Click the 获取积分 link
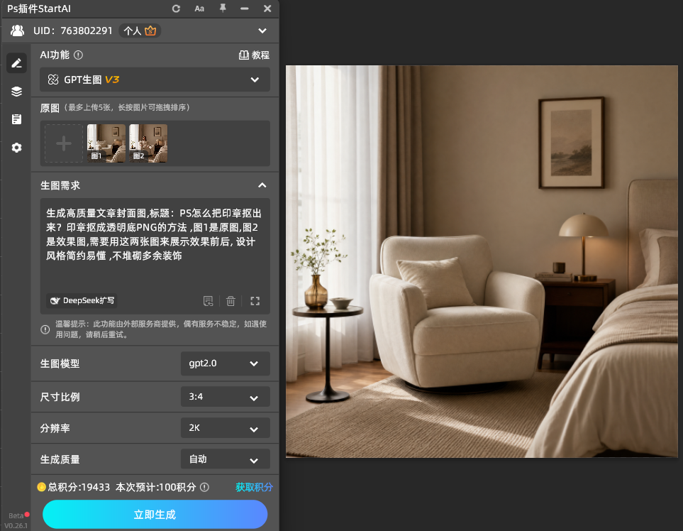This screenshot has height=531, width=683. (255, 487)
